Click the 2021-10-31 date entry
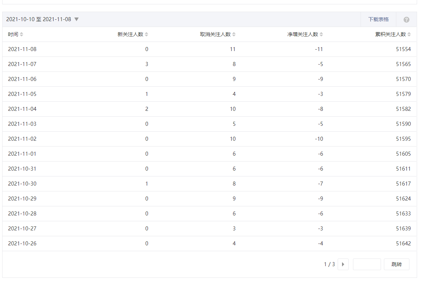Viewport: 424px width, 284px height. 22,169
